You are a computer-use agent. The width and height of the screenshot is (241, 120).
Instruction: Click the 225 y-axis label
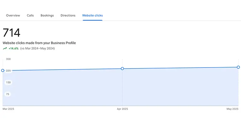point(8,71)
